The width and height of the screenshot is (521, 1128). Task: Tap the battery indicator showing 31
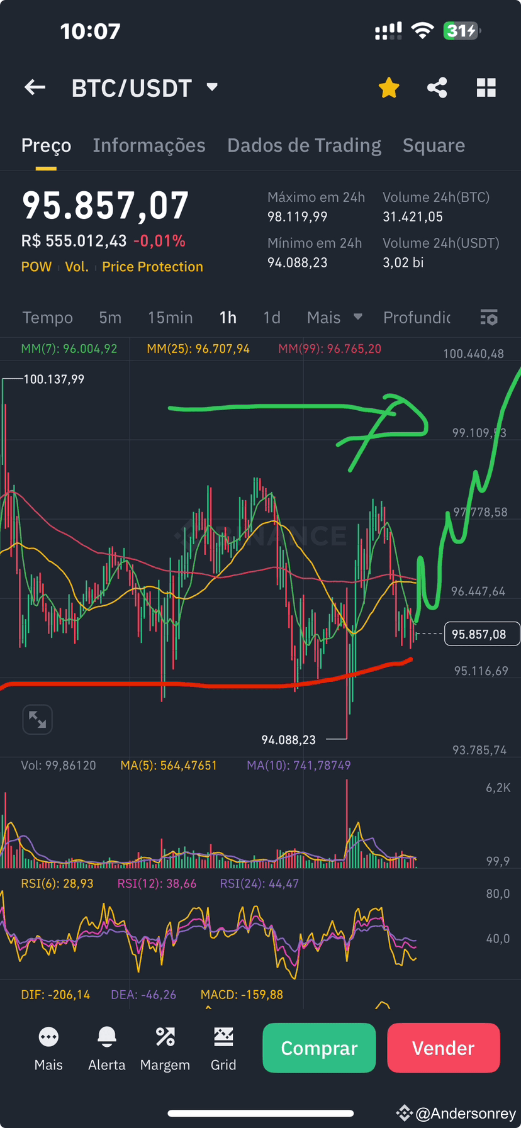coord(462,31)
